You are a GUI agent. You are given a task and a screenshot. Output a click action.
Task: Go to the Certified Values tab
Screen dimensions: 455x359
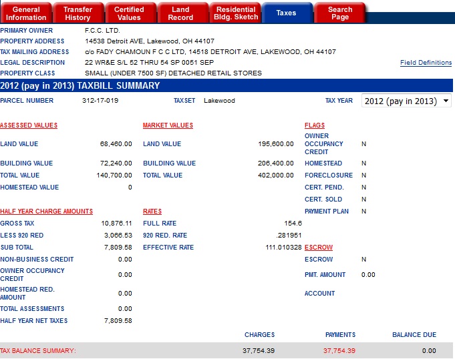click(x=129, y=13)
